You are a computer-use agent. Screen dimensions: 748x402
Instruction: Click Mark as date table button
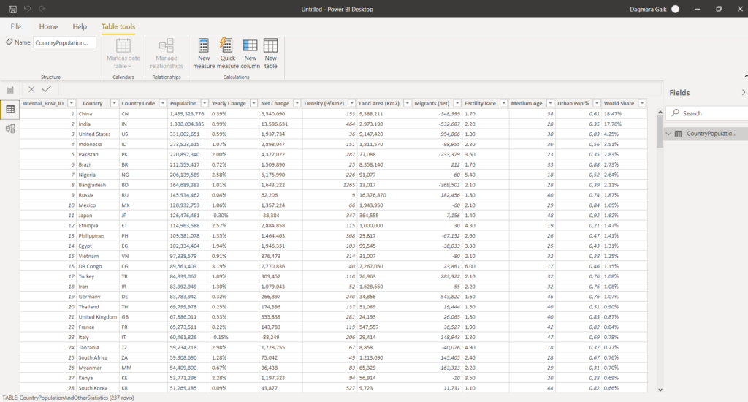tap(123, 53)
